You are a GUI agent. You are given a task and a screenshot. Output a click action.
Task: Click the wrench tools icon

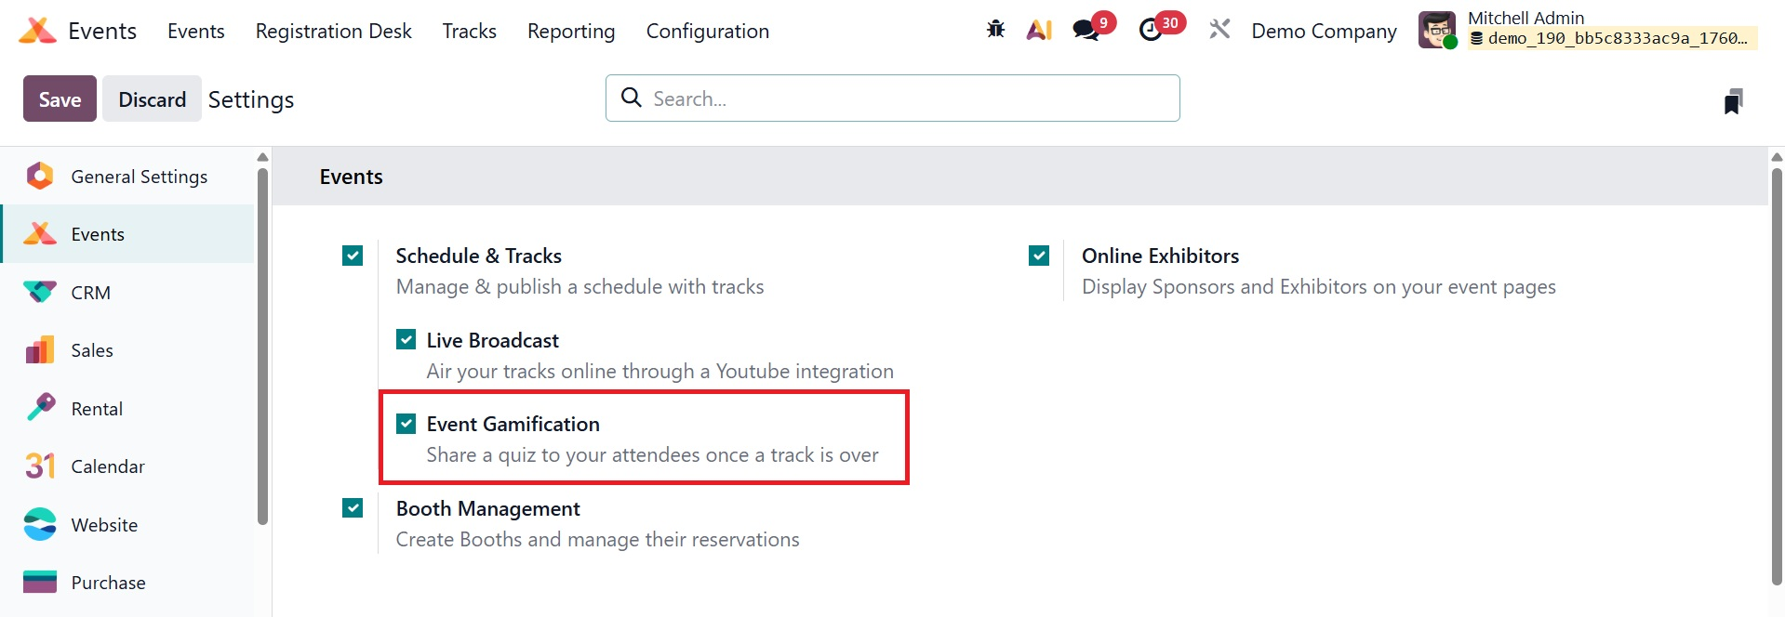pyautogui.click(x=1219, y=30)
